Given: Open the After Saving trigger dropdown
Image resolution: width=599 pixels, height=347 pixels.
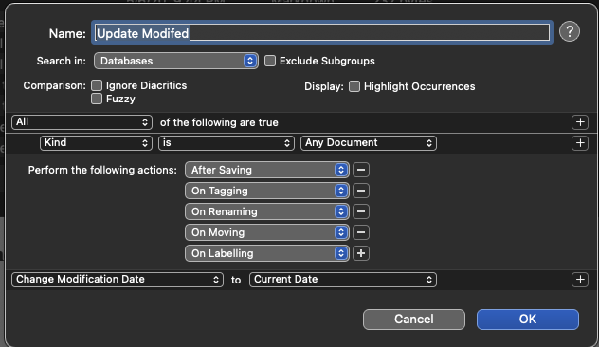Looking at the screenshot, I should coord(267,170).
